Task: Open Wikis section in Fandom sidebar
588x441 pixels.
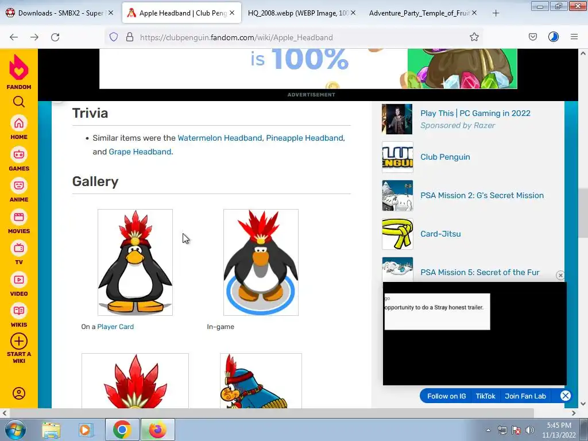Action: (19, 316)
